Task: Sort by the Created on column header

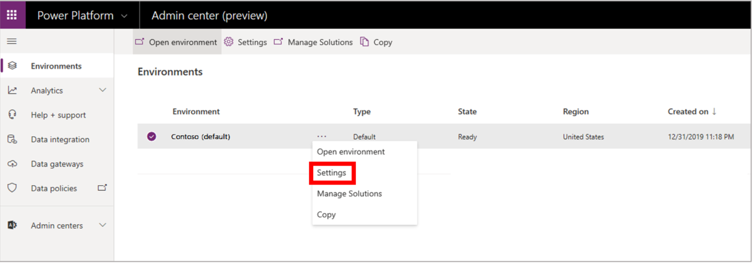Action: [692, 111]
